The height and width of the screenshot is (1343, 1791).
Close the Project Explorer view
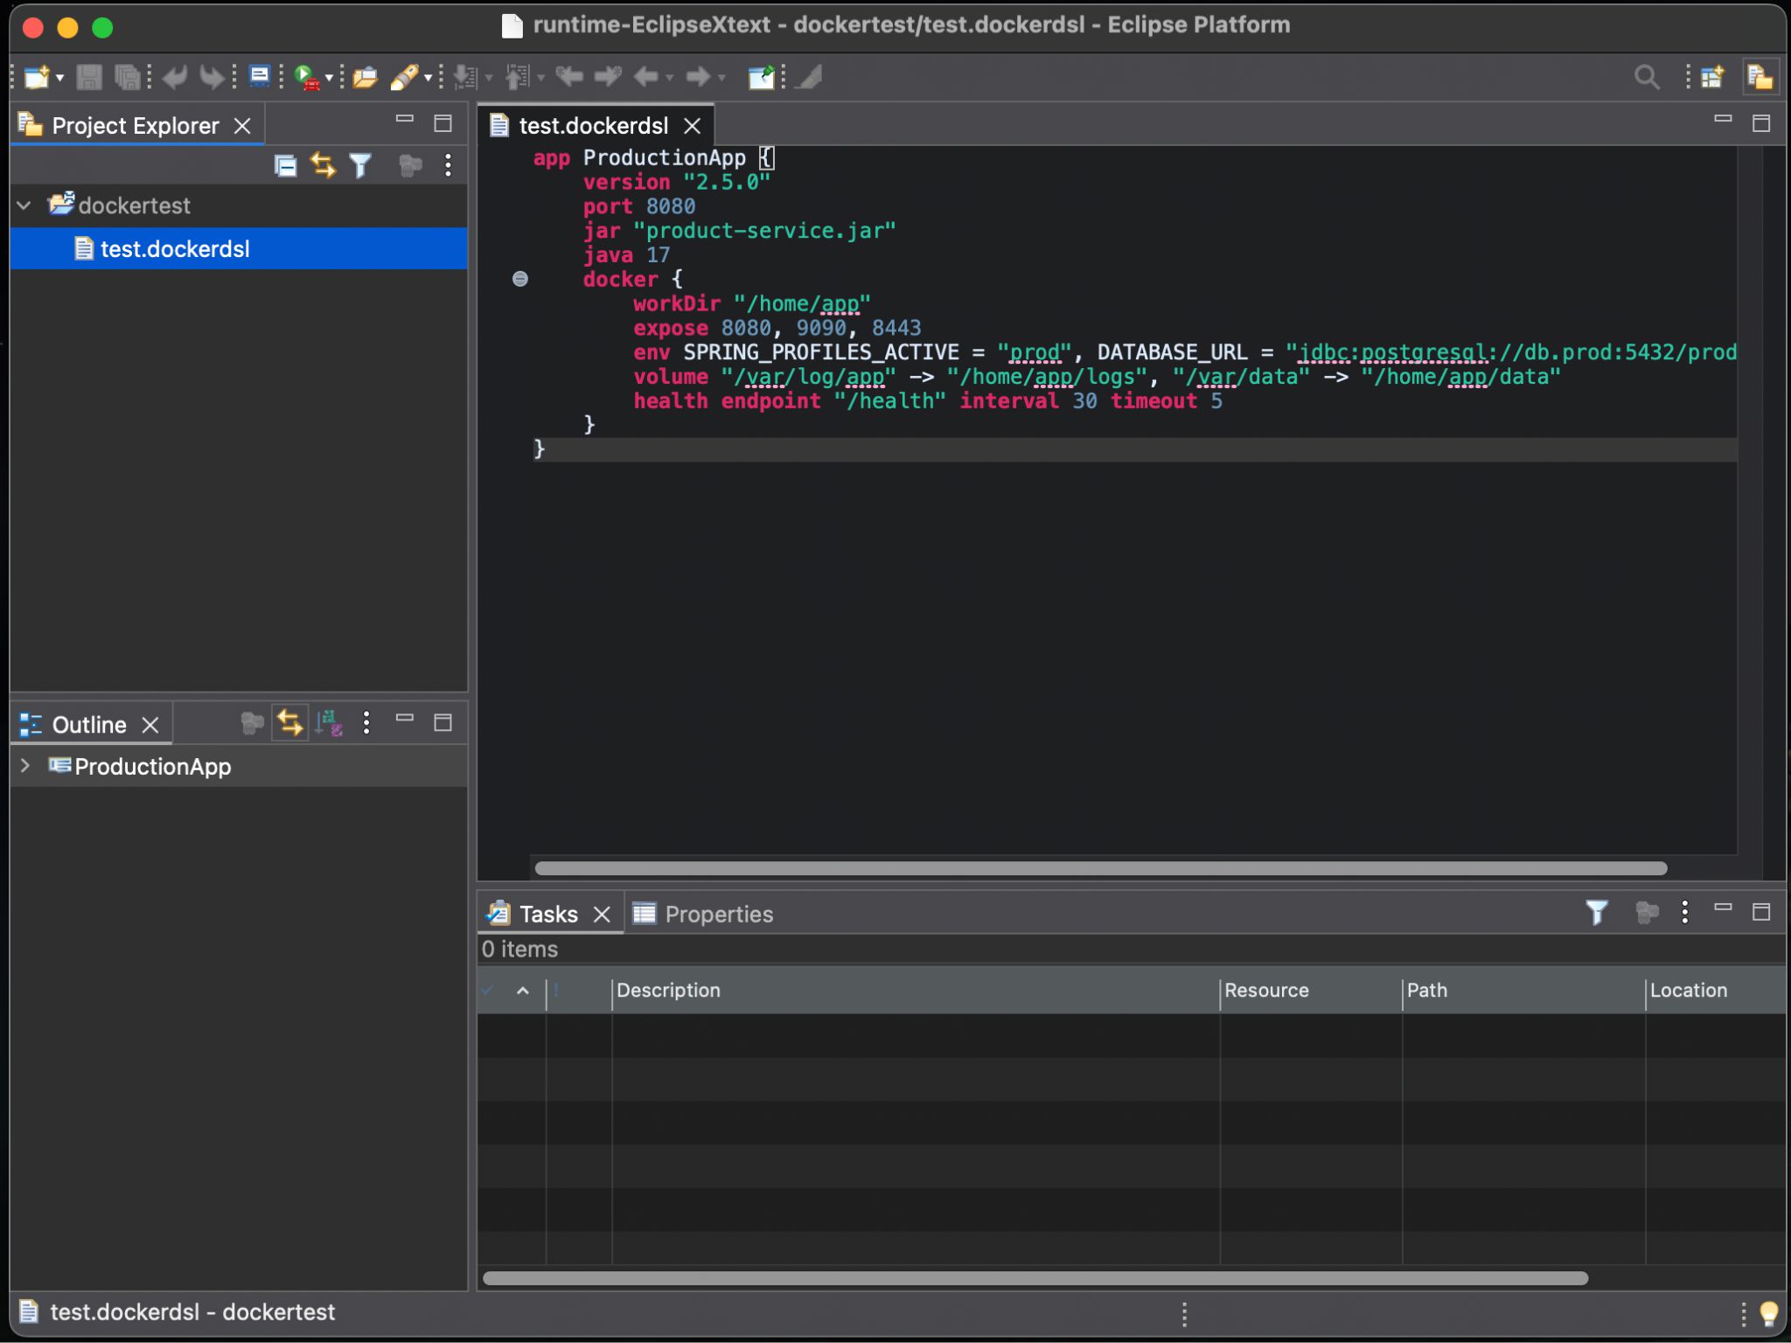coord(242,126)
